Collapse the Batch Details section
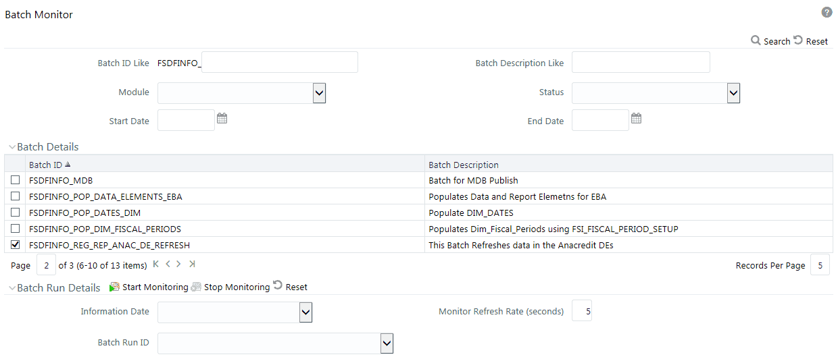 (12, 147)
